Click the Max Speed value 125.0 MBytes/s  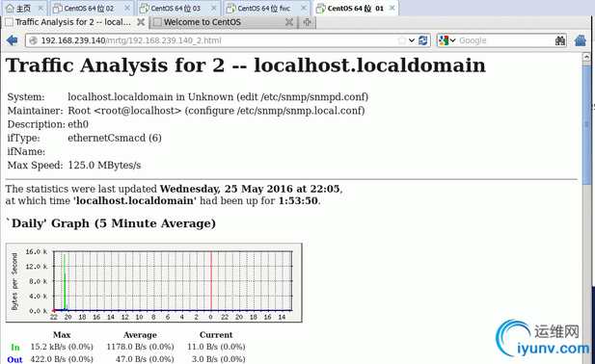(104, 165)
